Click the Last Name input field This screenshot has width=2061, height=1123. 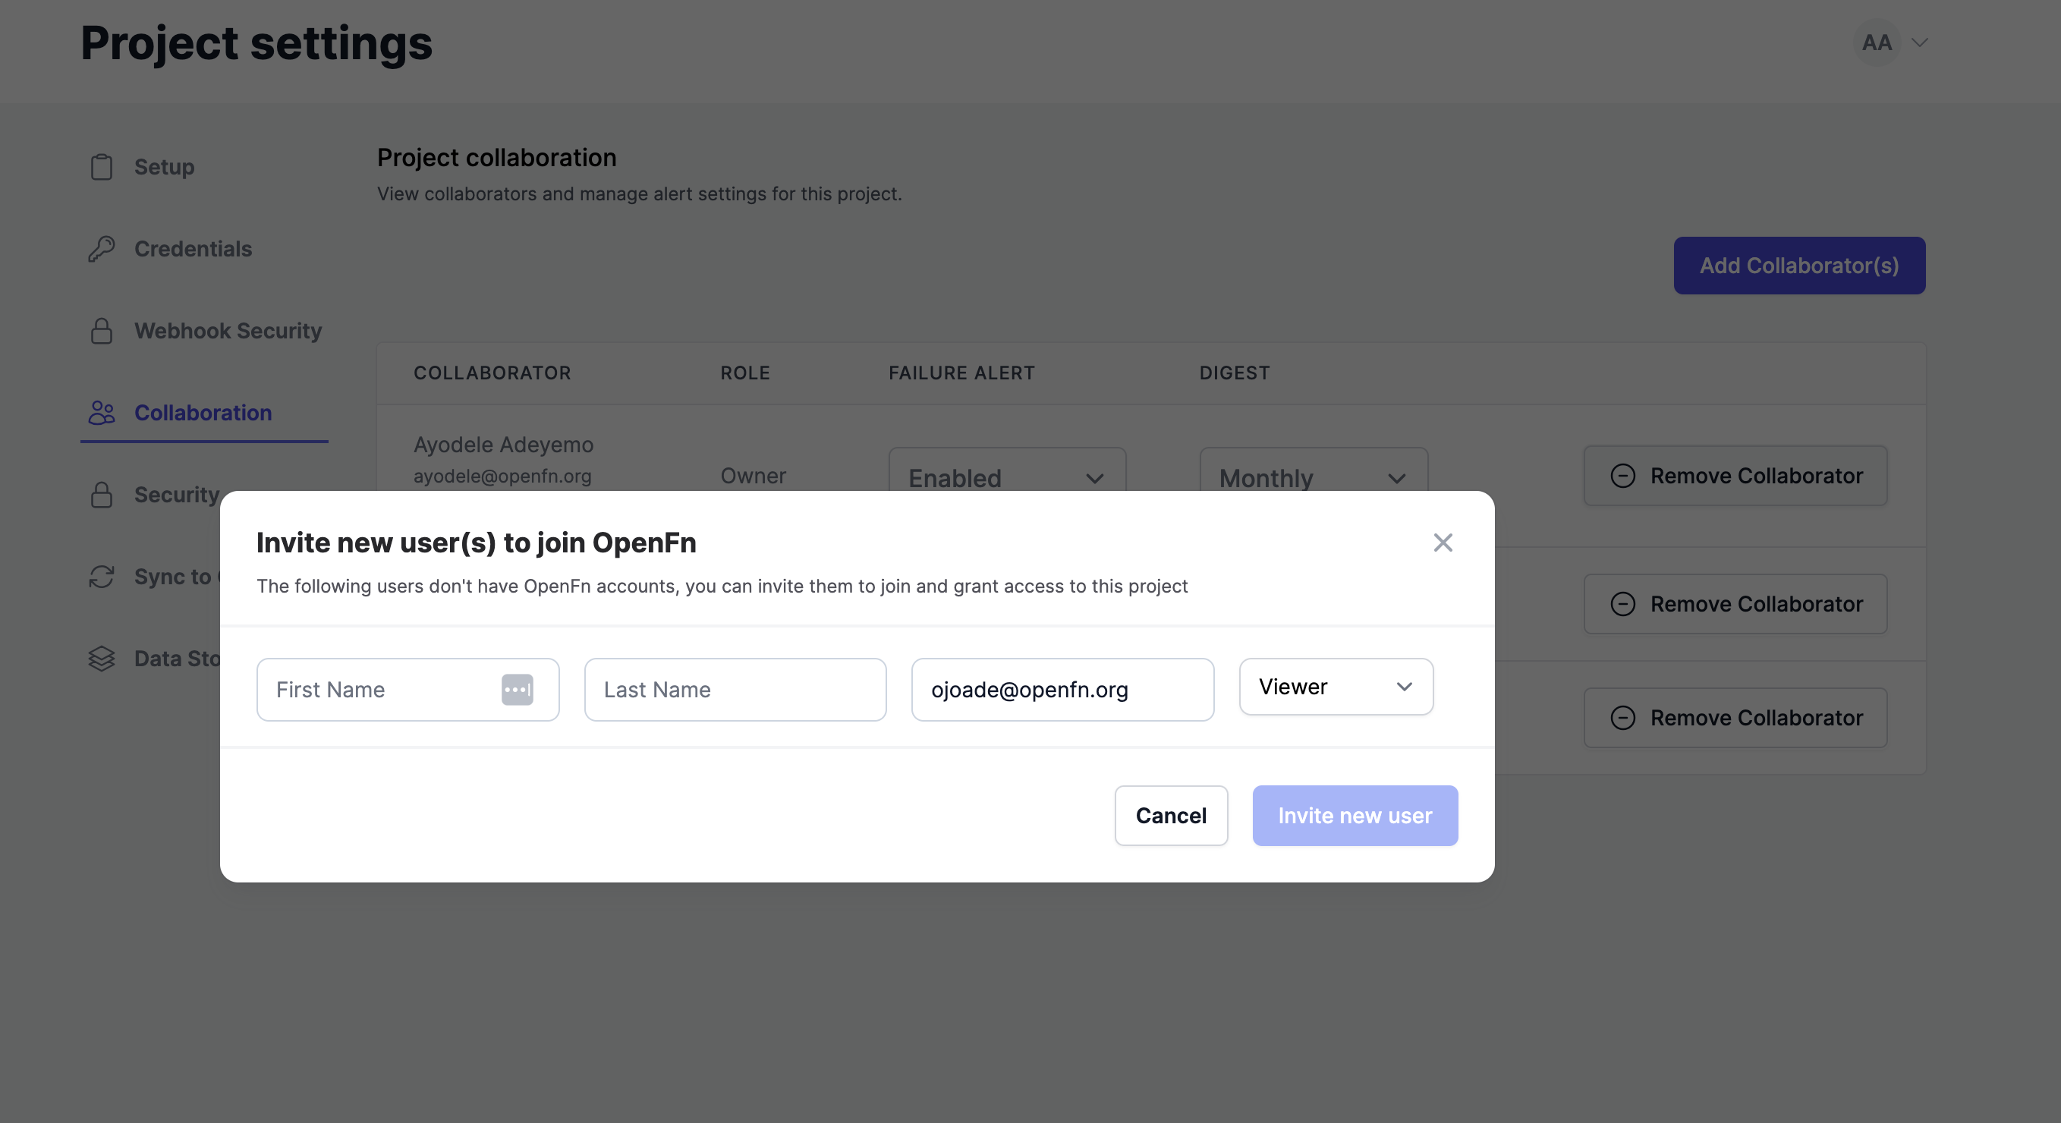tap(734, 689)
